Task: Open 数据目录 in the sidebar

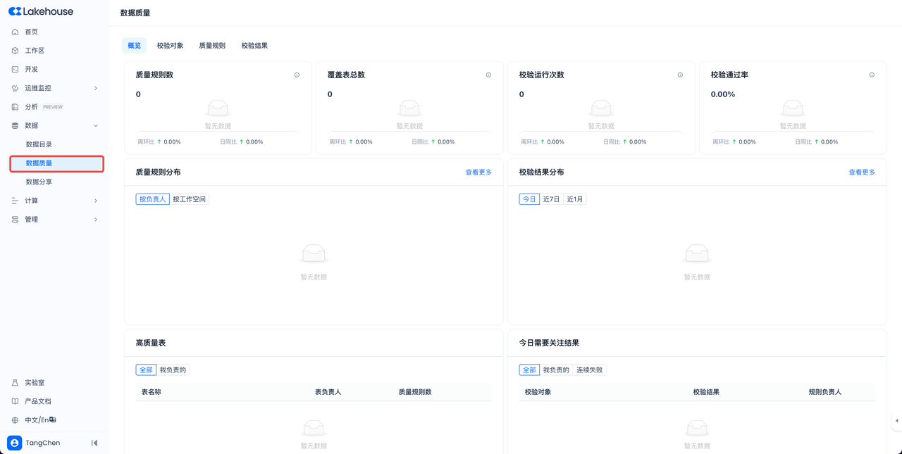Action: [39, 144]
